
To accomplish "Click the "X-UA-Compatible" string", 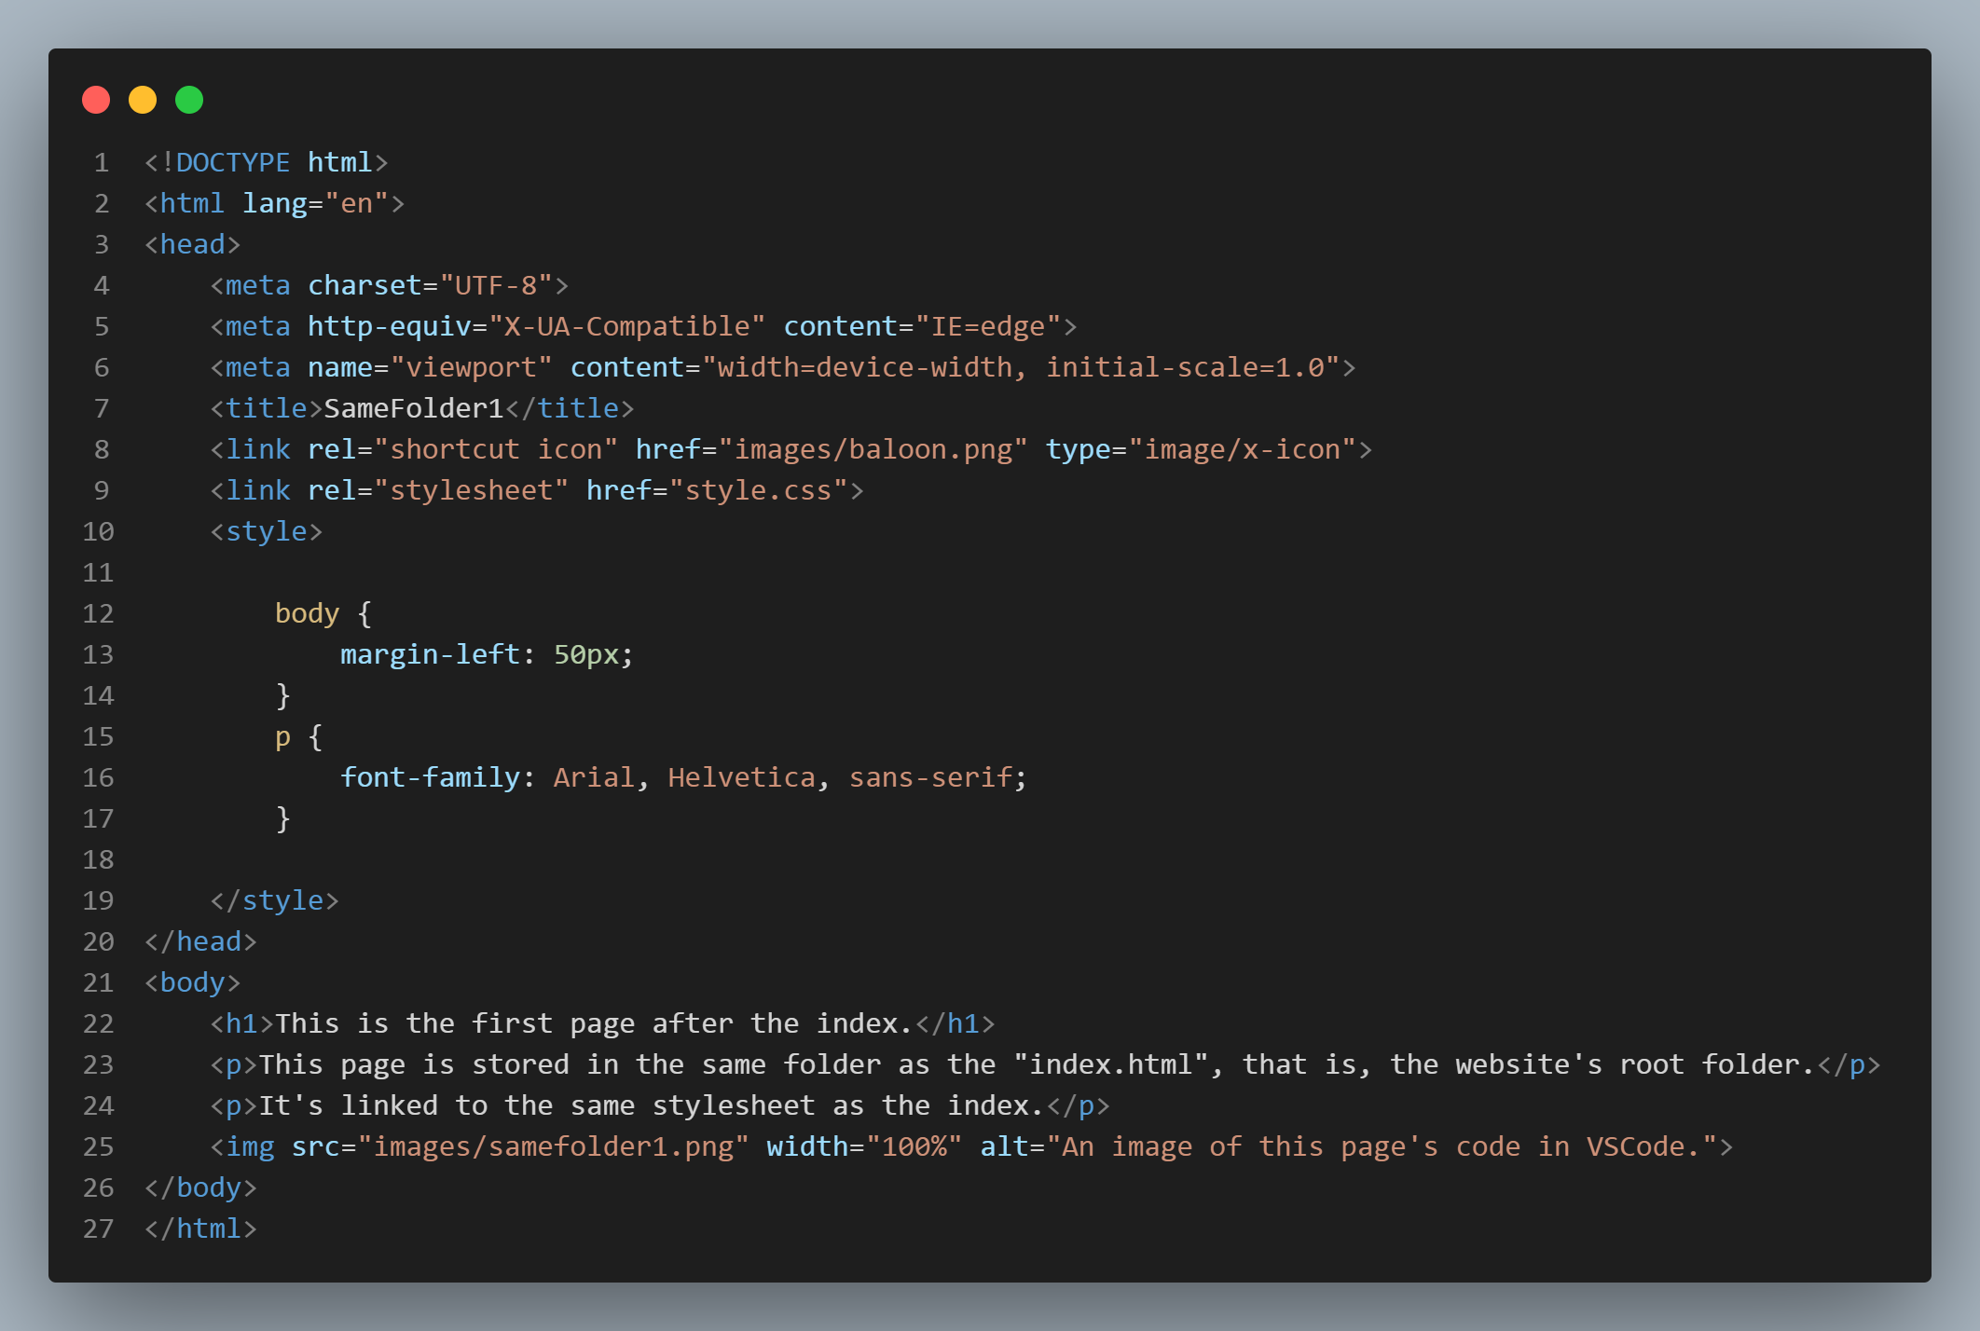I will [627, 326].
